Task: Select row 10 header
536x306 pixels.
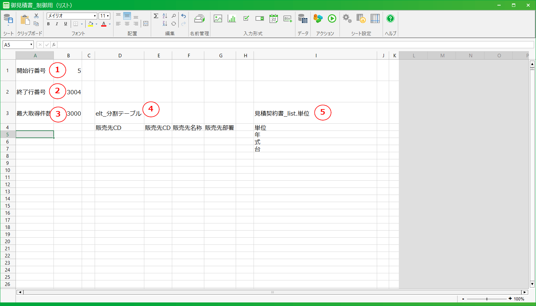Action: point(7,170)
